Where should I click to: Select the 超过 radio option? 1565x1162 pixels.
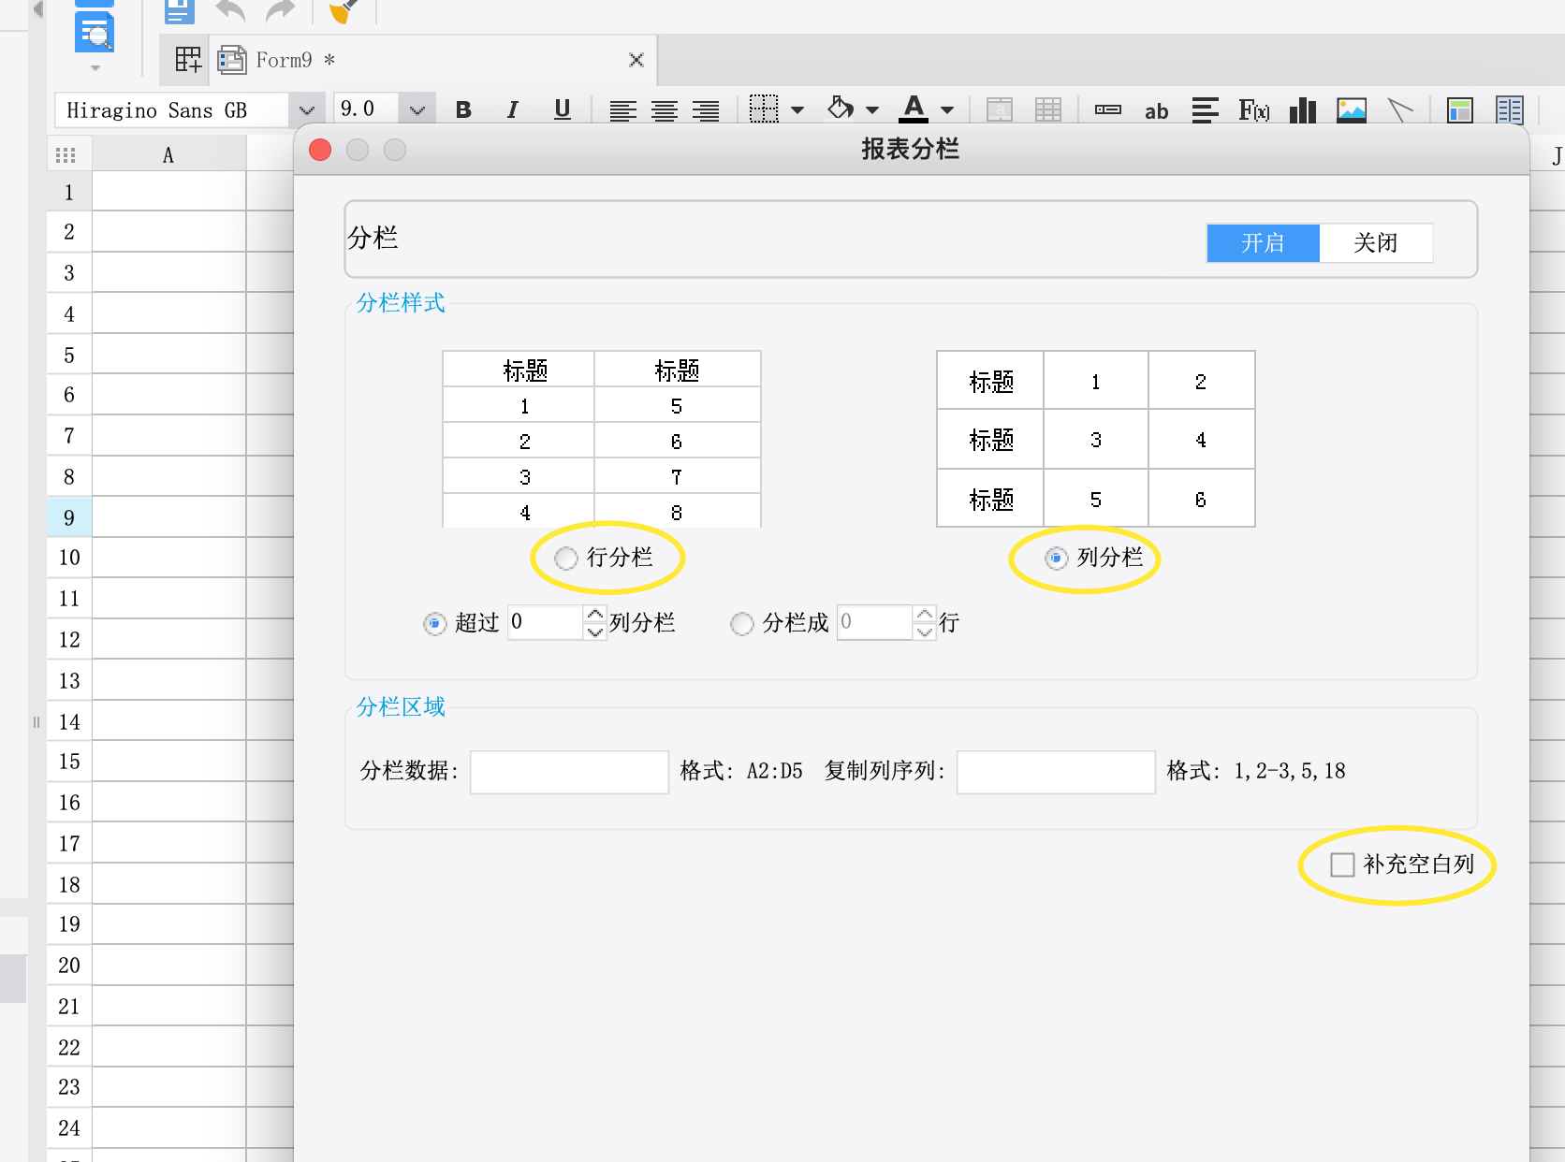point(435,624)
